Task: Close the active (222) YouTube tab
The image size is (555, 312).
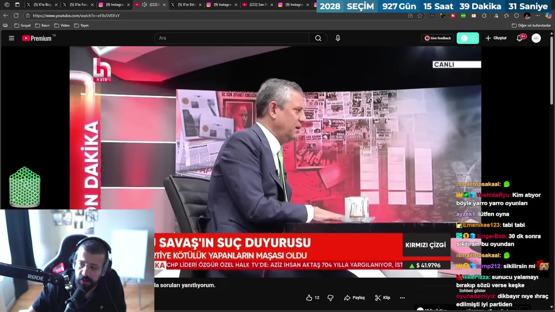Action: coord(164,5)
